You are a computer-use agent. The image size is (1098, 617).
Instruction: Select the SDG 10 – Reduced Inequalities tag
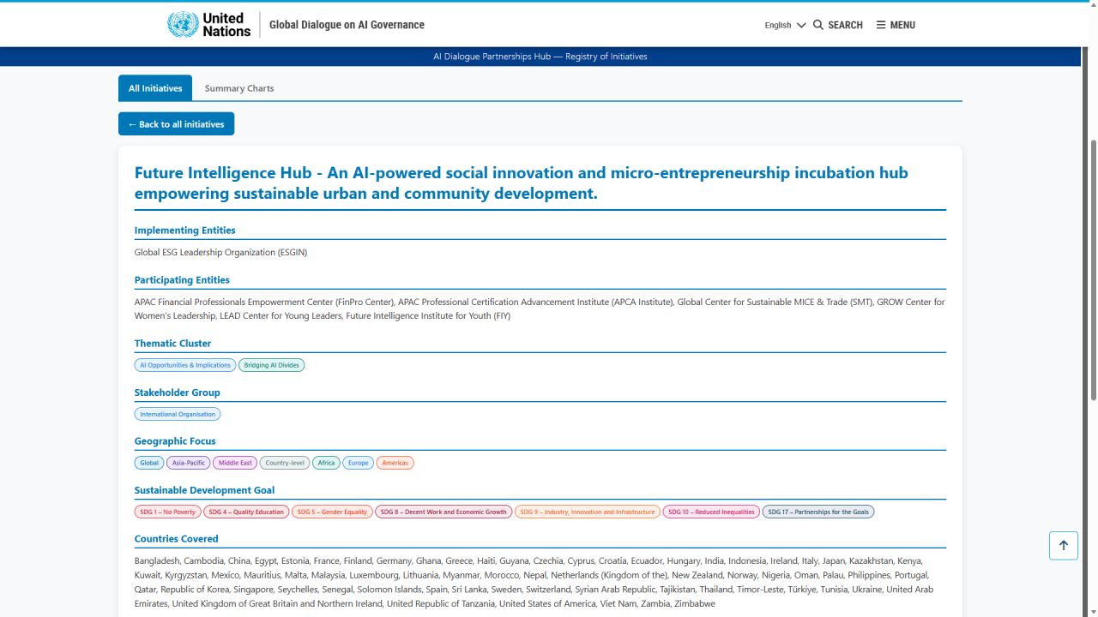click(x=711, y=512)
